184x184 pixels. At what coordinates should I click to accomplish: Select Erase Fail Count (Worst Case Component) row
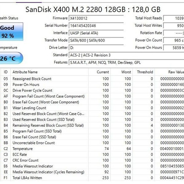(92, 102)
